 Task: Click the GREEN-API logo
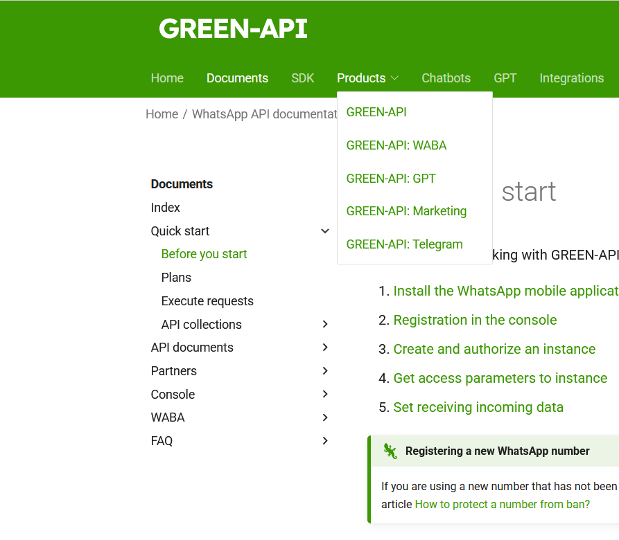[233, 29]
